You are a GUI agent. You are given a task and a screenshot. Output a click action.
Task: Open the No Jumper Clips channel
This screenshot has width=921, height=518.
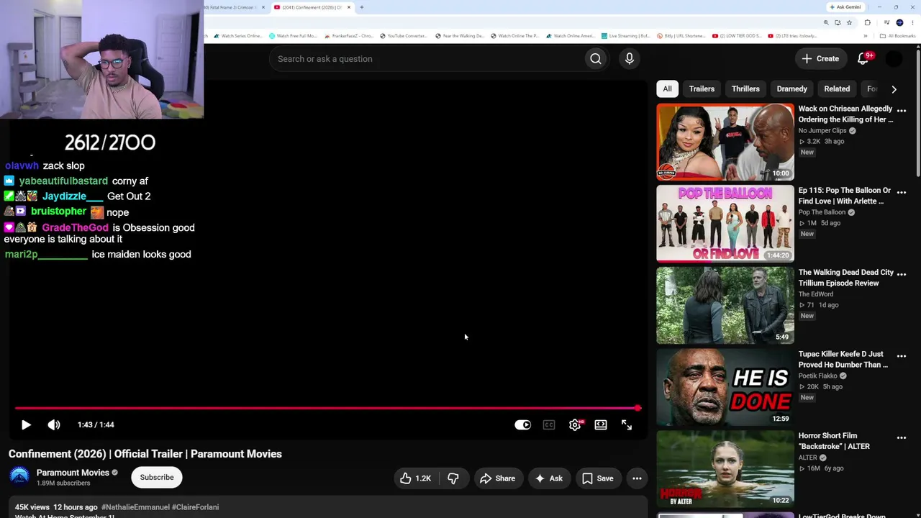pyautogui.click(x=822, y=131)
